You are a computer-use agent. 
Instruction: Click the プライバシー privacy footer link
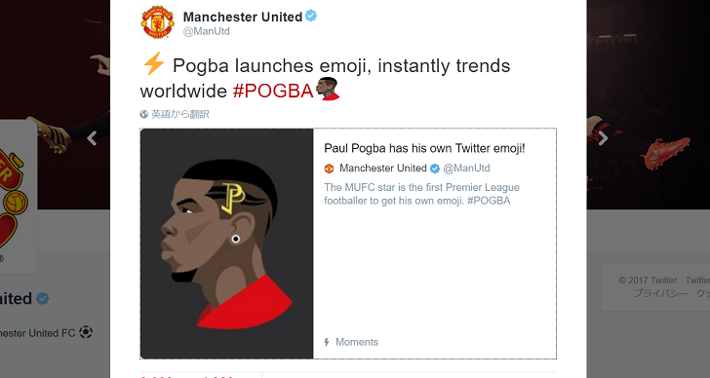click(x=660, y=293)
